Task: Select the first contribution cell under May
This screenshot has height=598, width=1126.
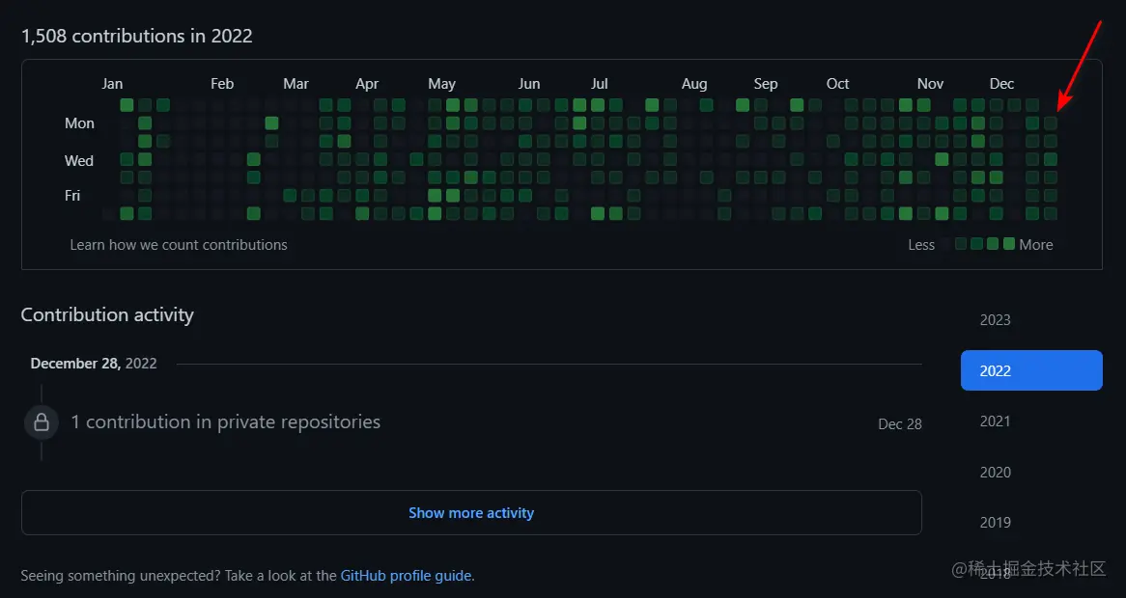Action: point(435,104)
